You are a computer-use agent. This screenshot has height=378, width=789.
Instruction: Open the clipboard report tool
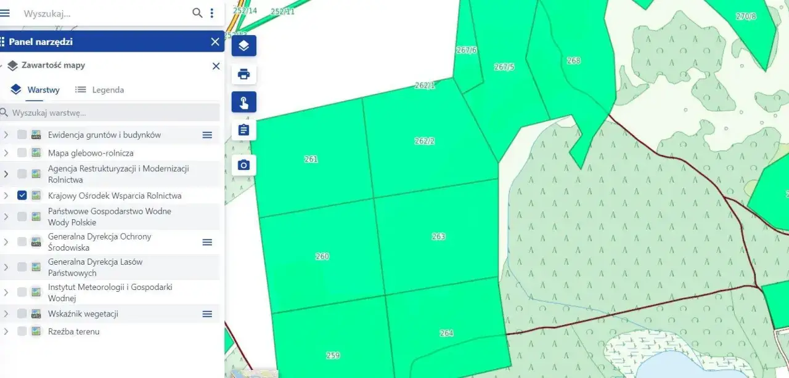(x=243, y=130)
